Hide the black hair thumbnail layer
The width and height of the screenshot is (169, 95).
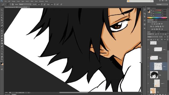(x=148, y=75)
